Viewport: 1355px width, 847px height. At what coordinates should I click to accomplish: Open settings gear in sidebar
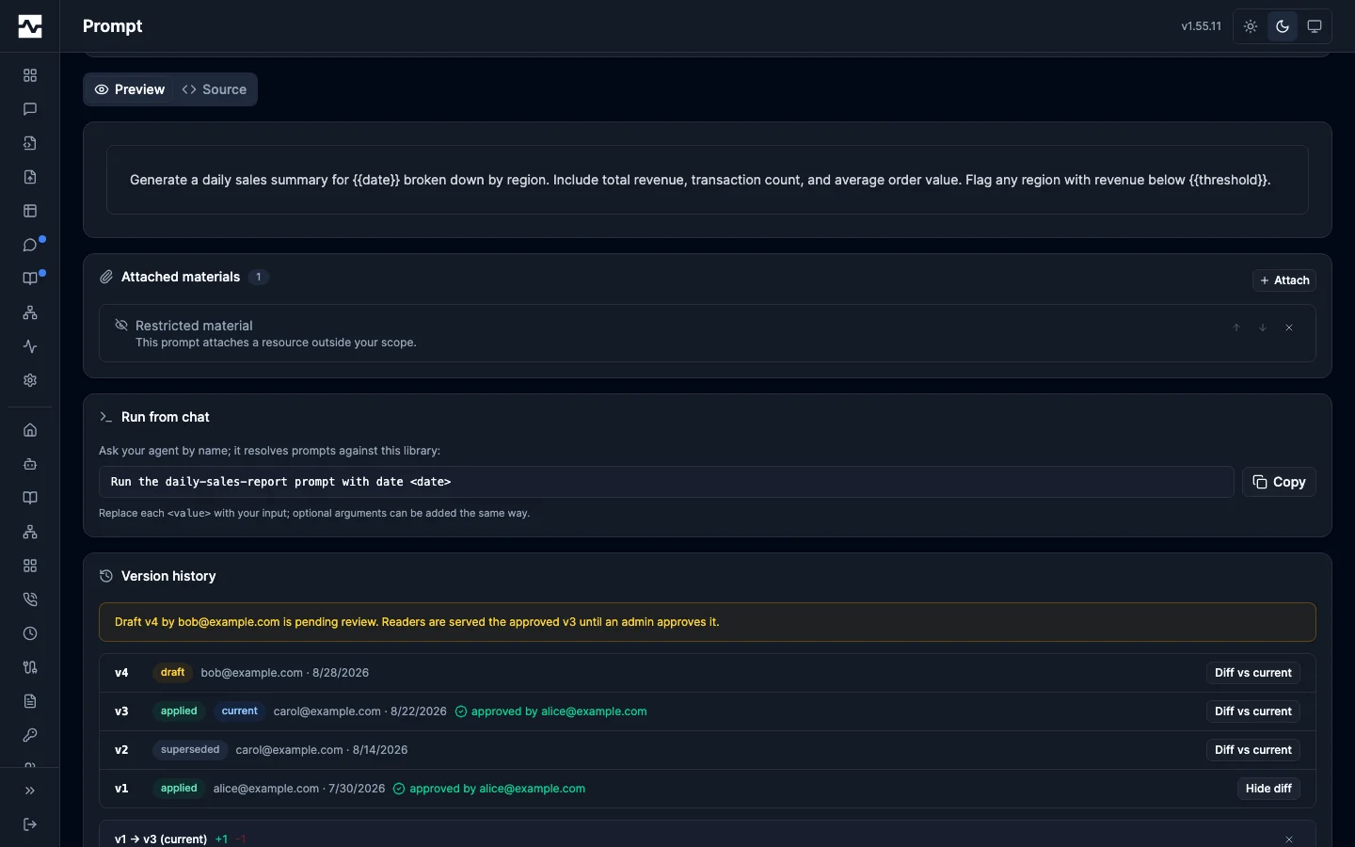pyautogui.click(x=30, y=380)
